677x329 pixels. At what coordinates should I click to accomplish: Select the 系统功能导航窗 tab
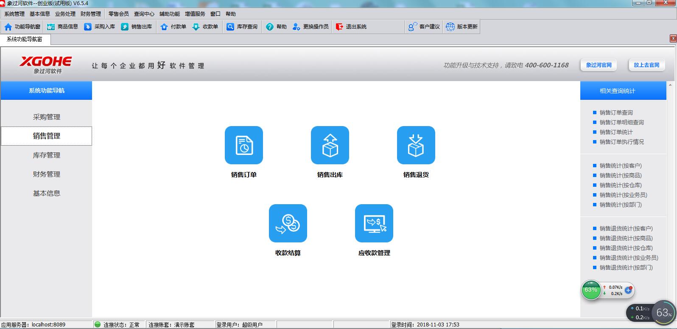pyautogui.click(x=25, y=39)
